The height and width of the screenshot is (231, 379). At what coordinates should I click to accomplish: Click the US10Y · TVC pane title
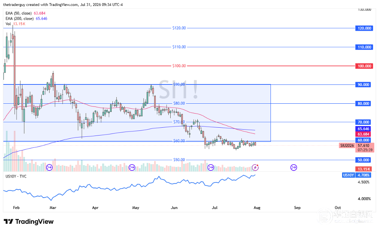tap(16, 176)
